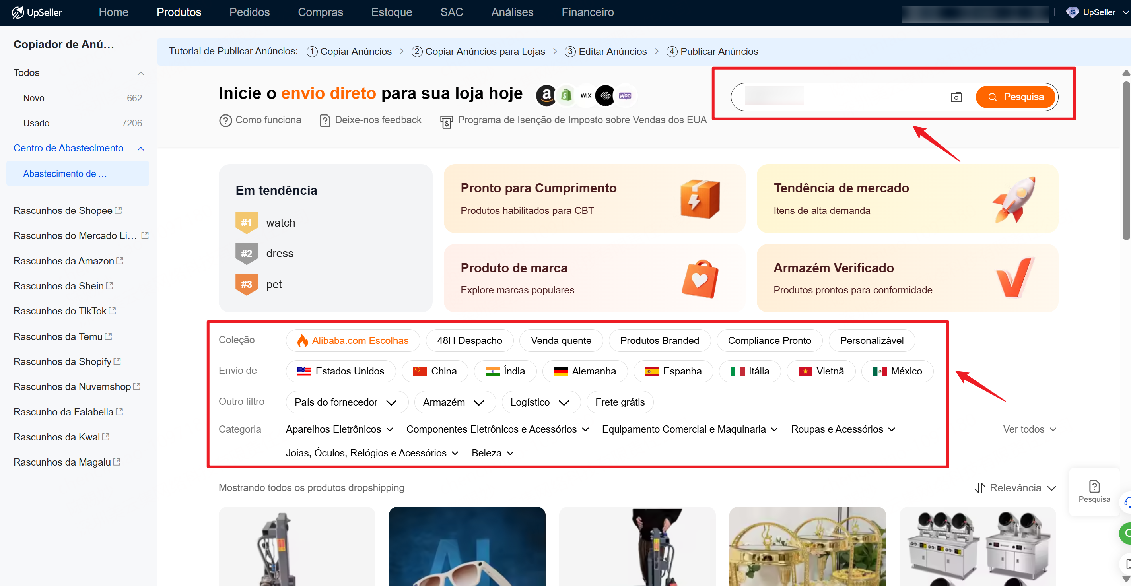The height and width of the screenshot is (586, 1131).
Task: Open the Pedidos menu
Action: pos(249,12)
